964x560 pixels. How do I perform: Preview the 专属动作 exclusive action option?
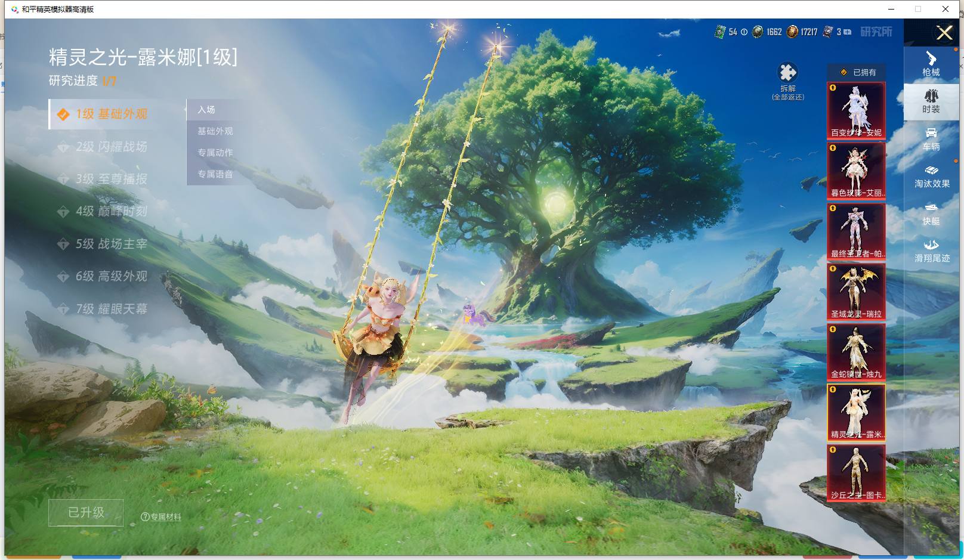[x=216, y=153]
